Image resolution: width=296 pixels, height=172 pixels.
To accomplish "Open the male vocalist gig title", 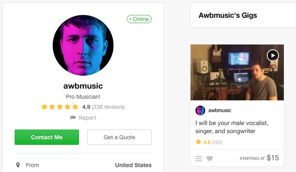I will pos(232,127).
